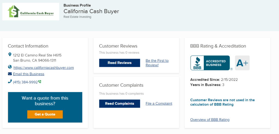Click the San Bruno, CA 94066-1311 text

click(x=35, y=61)
